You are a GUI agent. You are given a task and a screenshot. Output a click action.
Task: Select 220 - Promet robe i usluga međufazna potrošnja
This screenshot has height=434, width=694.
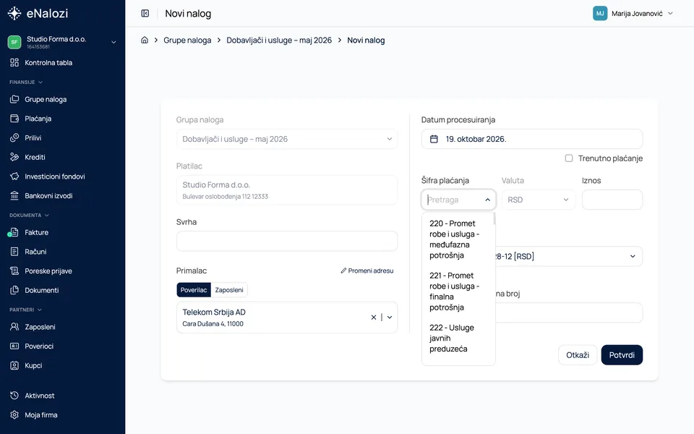click(457, 239)
